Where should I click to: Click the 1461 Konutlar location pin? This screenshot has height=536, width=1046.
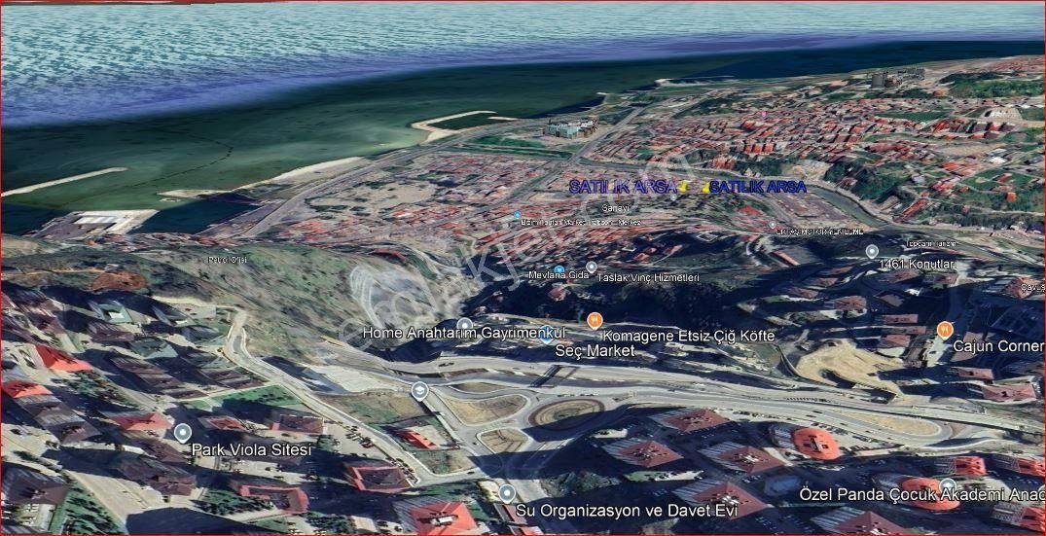[x=872, y=251]
